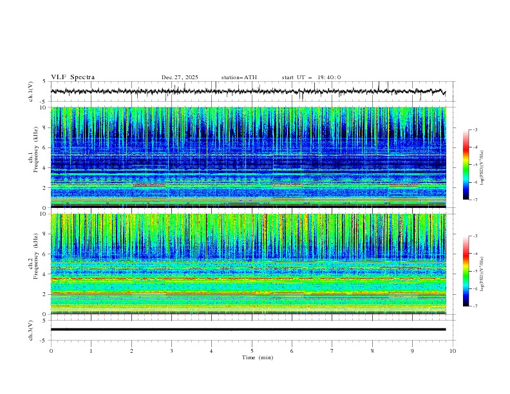Click the ch.1 'Frequency (kHz)' axis label
This screenshot has height=394, width=510.
click(x=35, y=148)
